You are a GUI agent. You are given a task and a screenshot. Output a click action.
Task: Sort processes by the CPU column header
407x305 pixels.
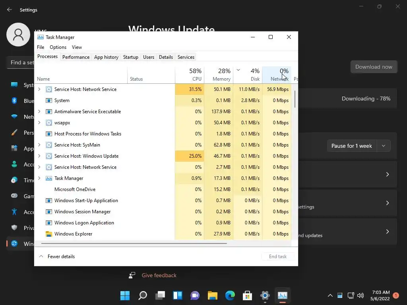(x=190, y=75)
